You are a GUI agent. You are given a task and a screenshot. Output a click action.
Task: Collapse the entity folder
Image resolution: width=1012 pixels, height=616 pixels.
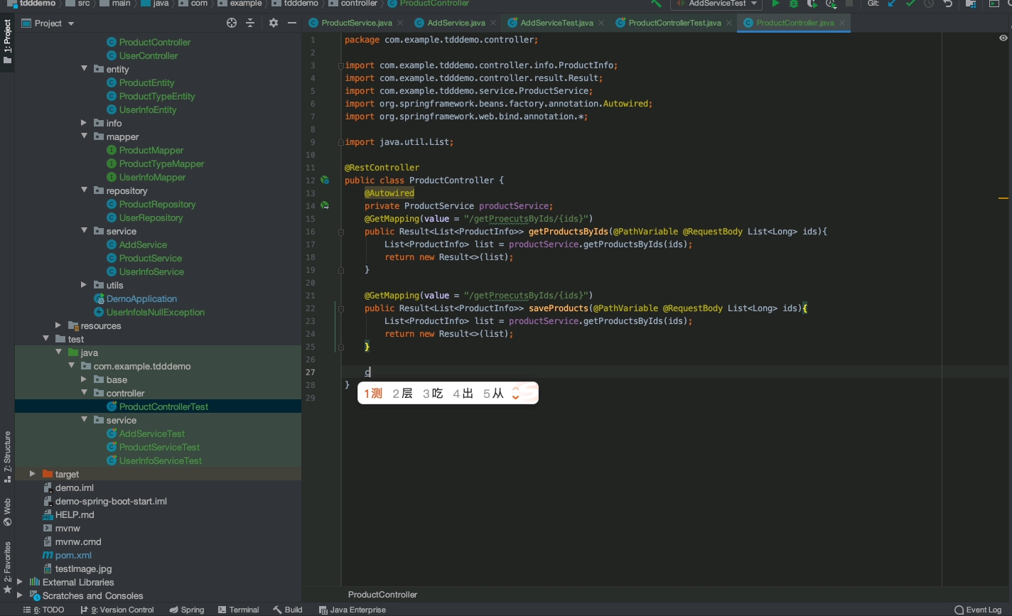[85, 69]
